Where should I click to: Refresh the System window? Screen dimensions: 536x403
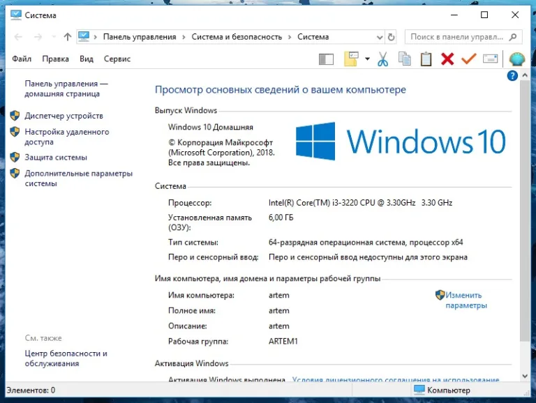point(391,37)
